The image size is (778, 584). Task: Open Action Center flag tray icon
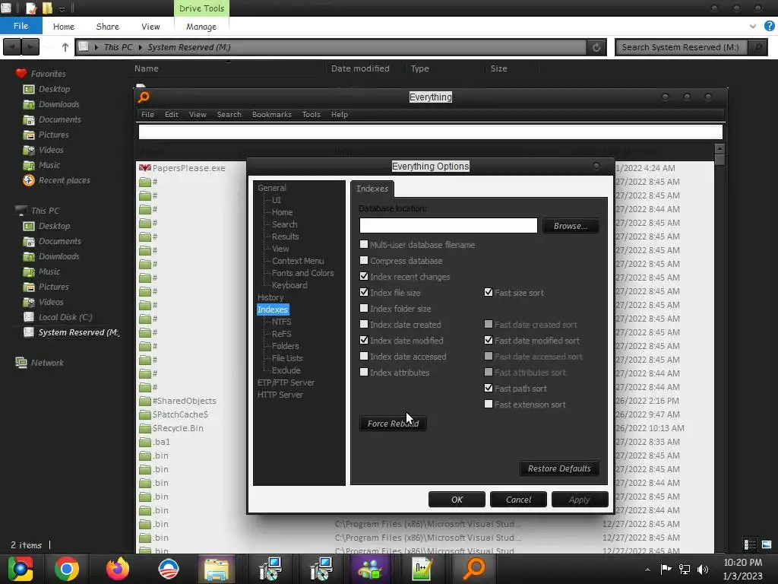click(666, 570)
